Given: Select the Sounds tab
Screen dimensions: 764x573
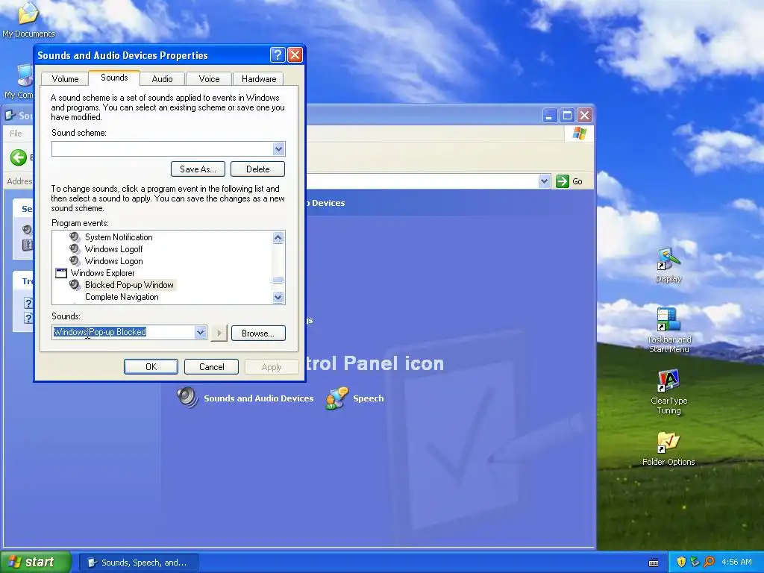Looking at the screenshot, I should pyautogui.click(x=114, y=78).
